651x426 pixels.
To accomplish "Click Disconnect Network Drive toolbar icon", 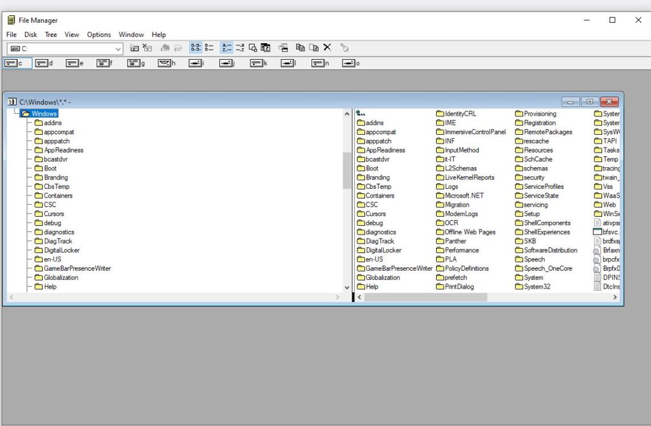I will (147, 48).
